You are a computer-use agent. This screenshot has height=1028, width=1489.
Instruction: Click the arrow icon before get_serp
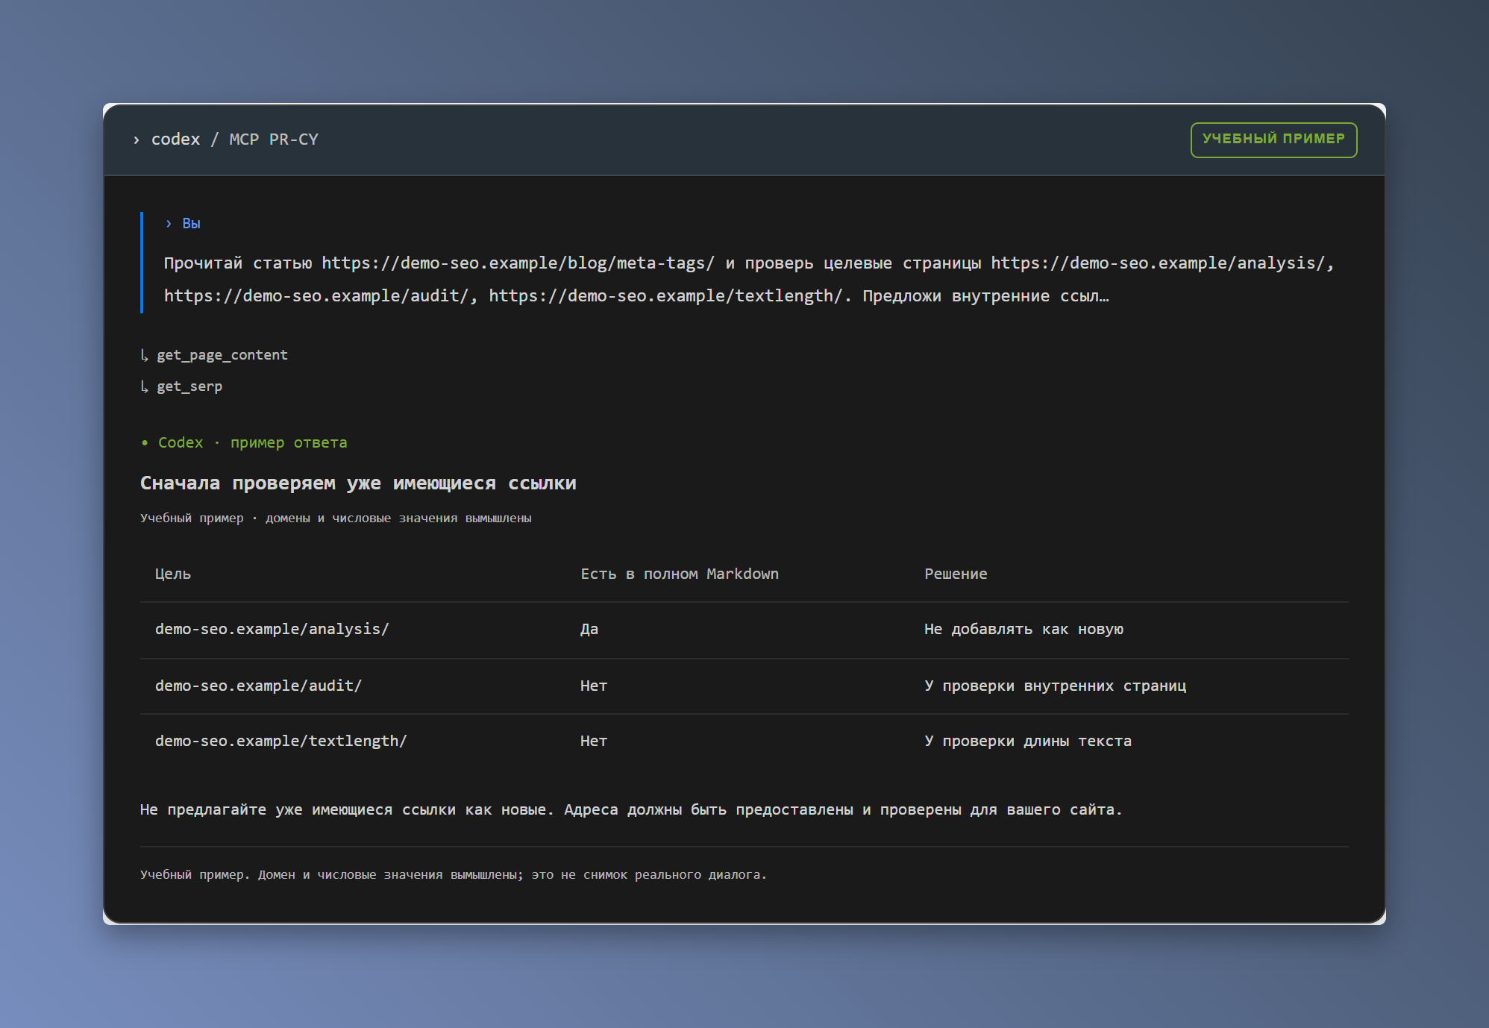[145, 386]
